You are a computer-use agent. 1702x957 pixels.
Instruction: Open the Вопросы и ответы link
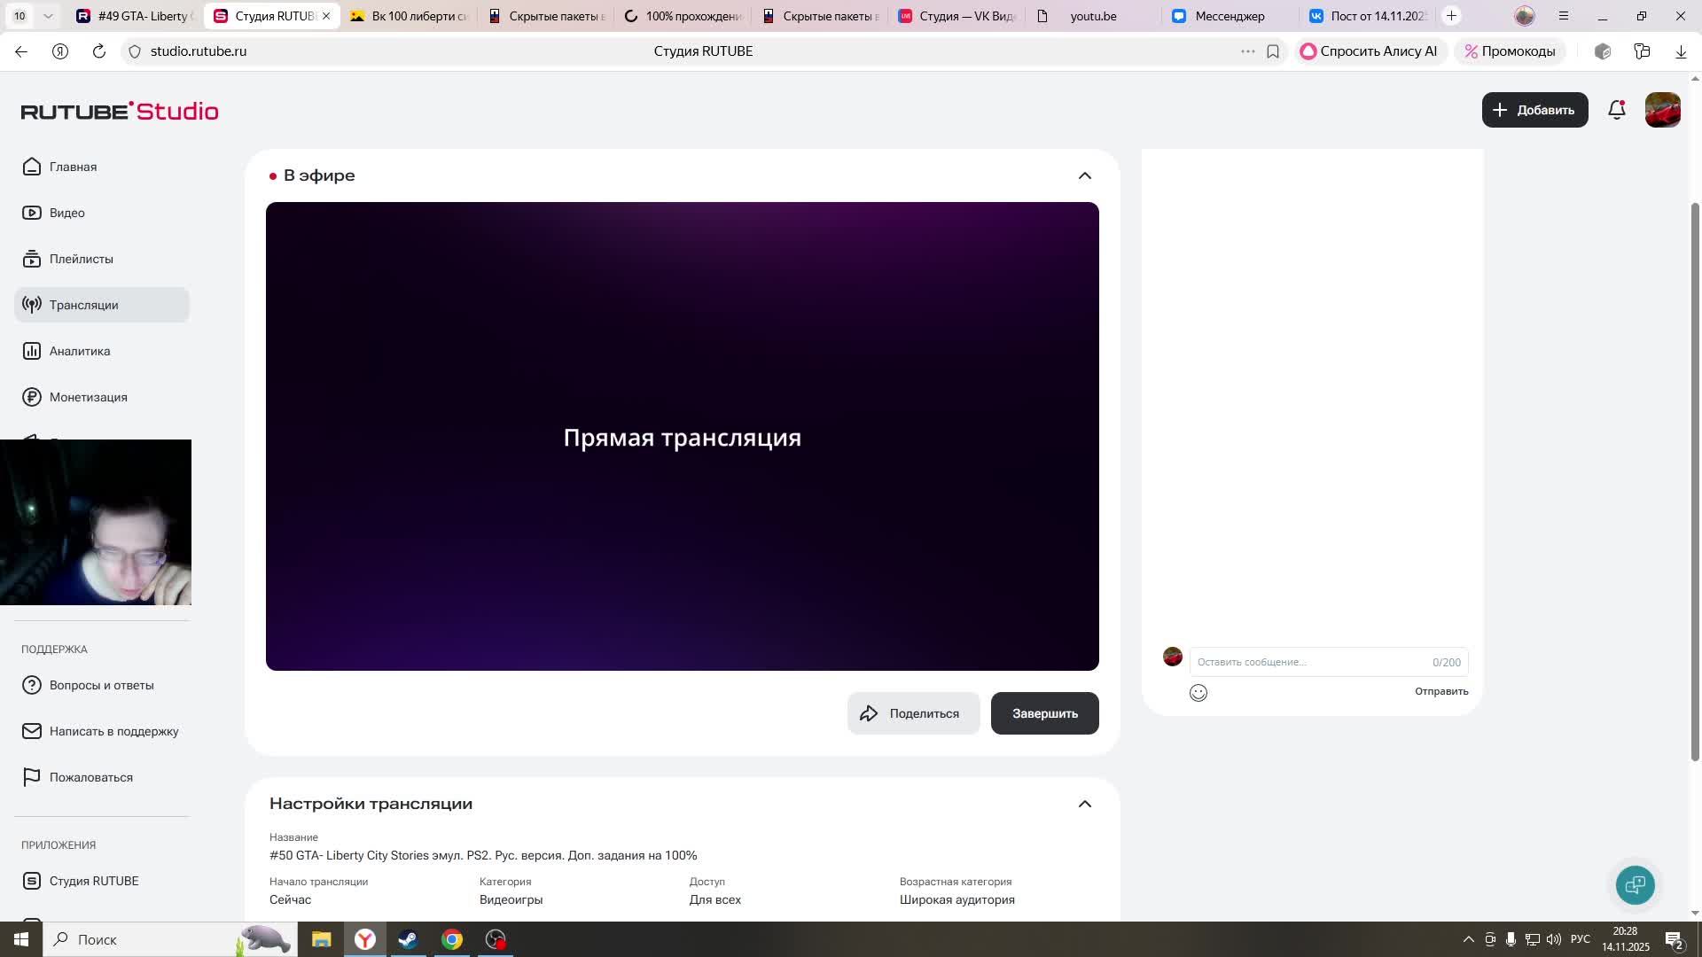tap(101, 685)
